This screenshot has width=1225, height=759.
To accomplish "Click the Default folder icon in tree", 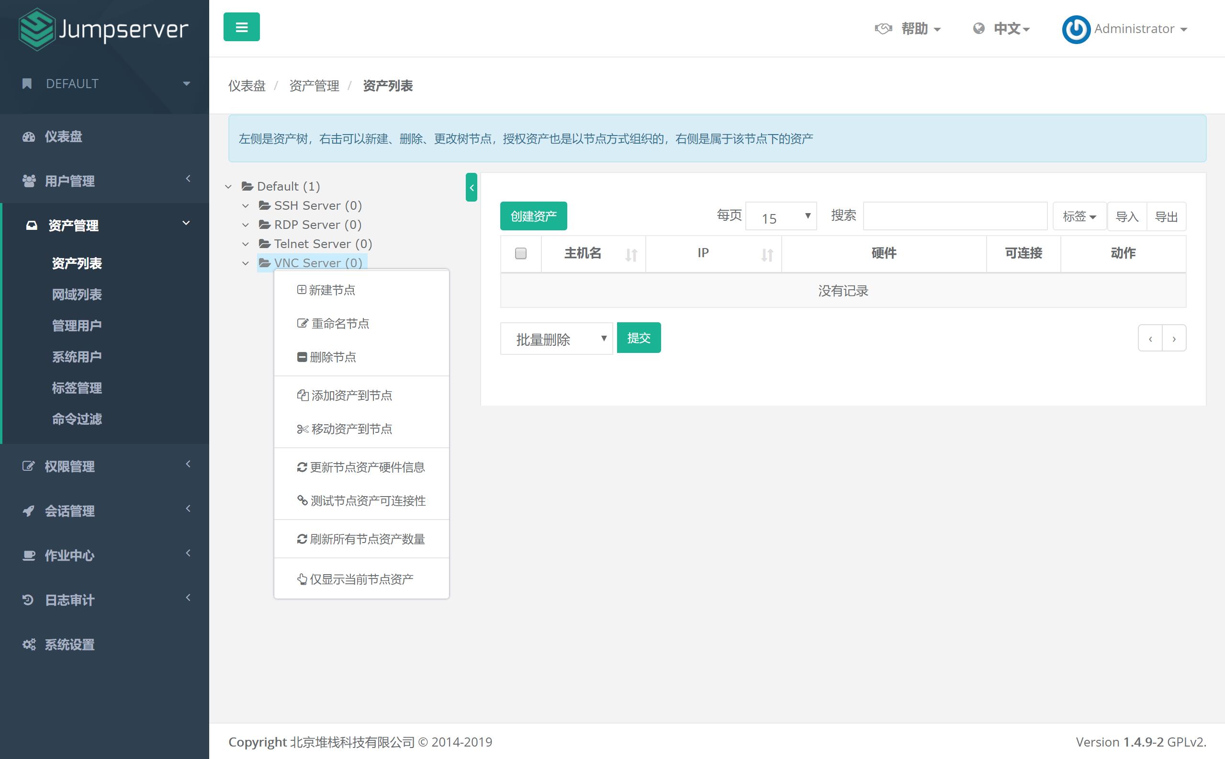I will coord(247,186).
